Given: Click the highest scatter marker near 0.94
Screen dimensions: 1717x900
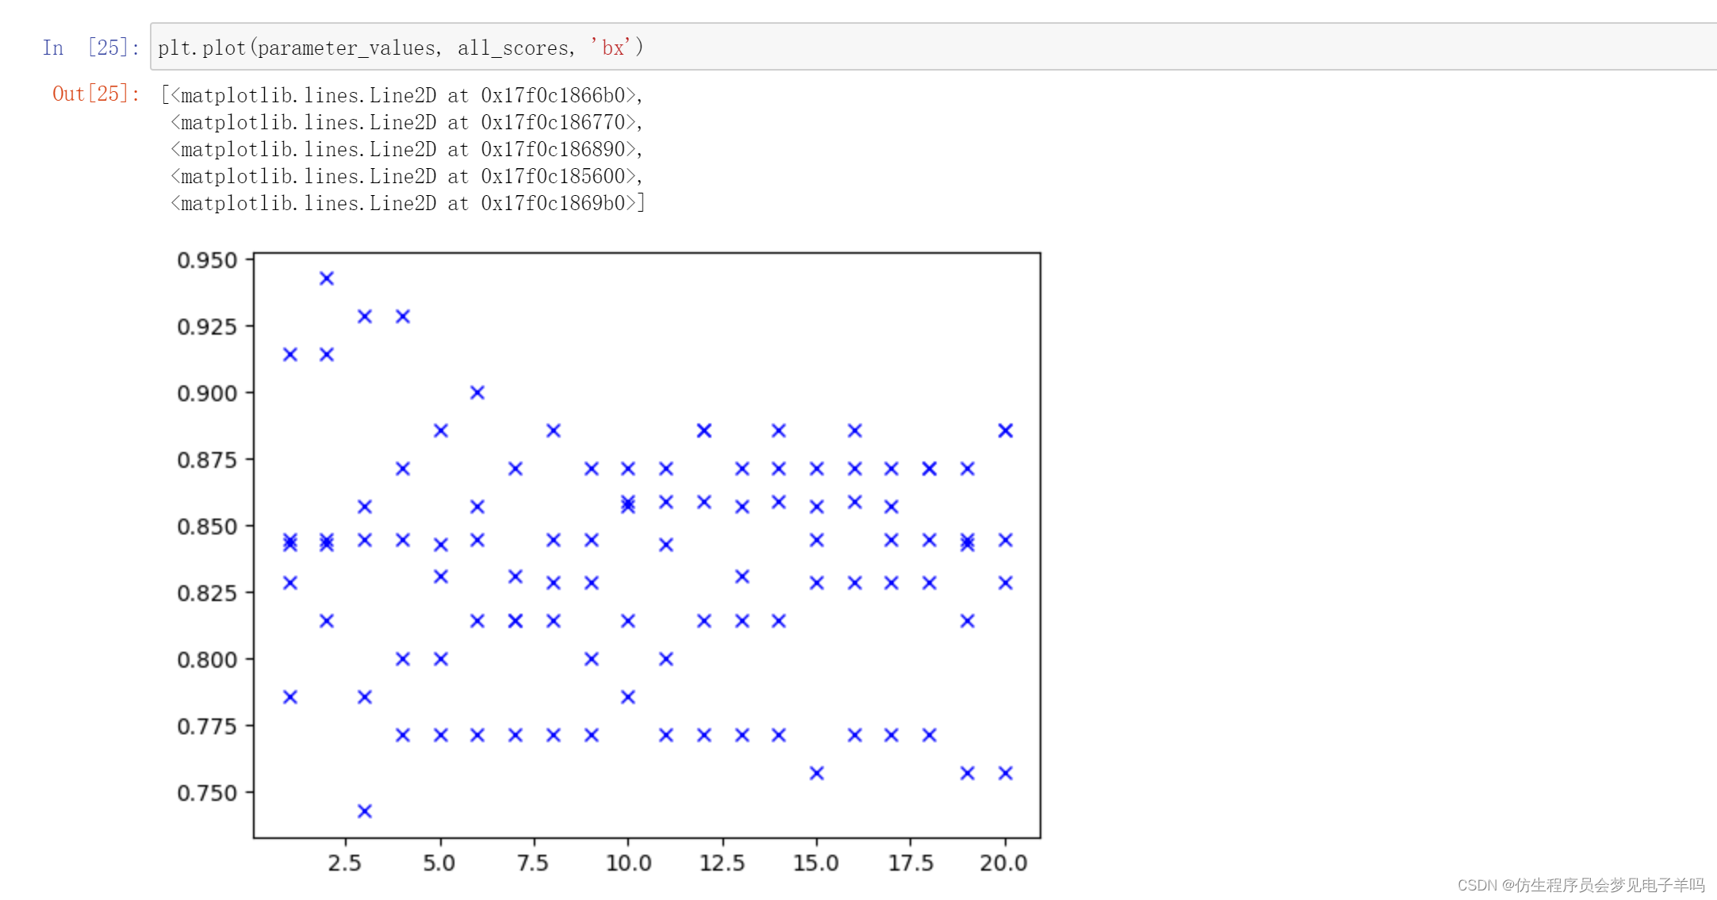Looking at the screenshot, I should (x=327, y=278).
